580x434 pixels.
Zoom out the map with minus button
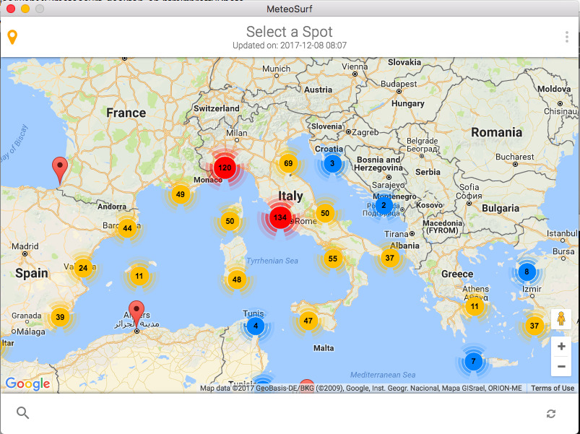561,366
